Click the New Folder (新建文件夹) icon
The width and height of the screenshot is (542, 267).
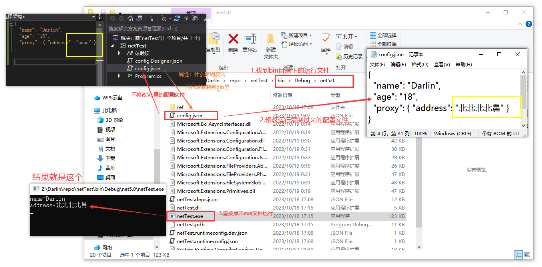pos(270,39)
